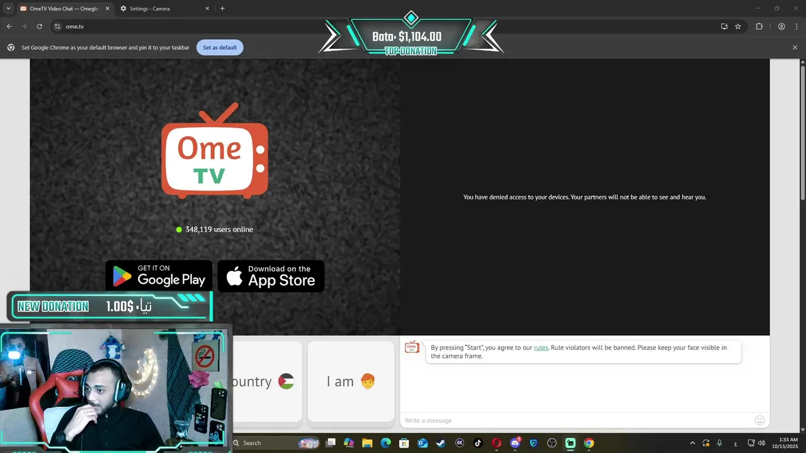Click the Windows taskbar Search box
Image resolution: width=806 pixels, height=453 pixels.
274,443
